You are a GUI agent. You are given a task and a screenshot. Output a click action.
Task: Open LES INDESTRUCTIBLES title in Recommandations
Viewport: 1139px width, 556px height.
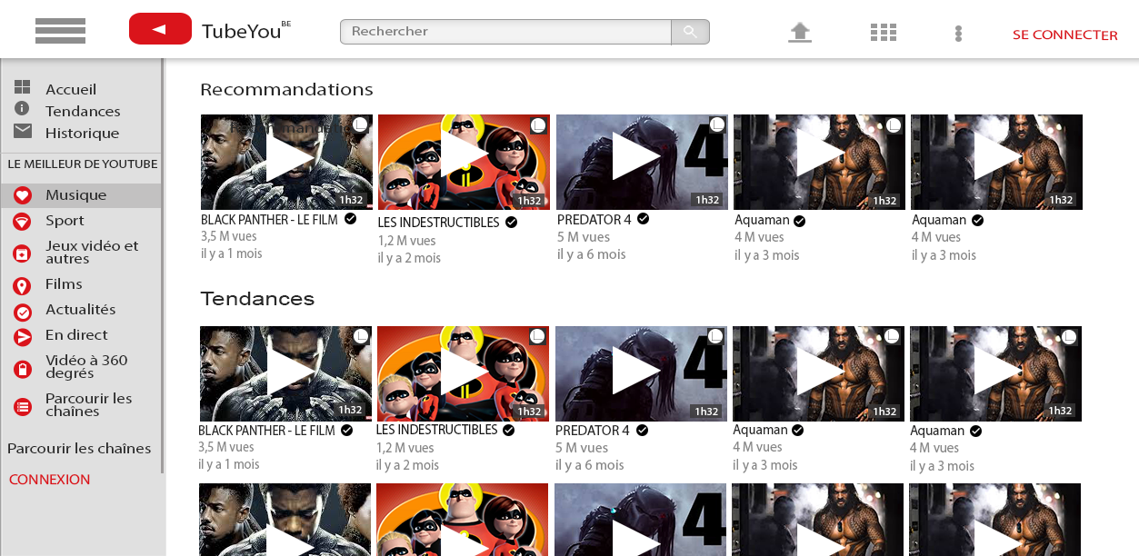click(439, 223)
